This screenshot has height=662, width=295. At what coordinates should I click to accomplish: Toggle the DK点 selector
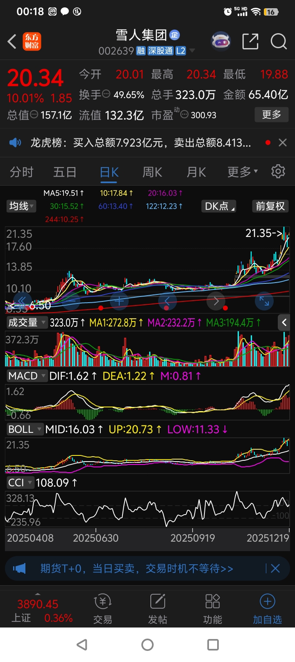pos(219,206)
